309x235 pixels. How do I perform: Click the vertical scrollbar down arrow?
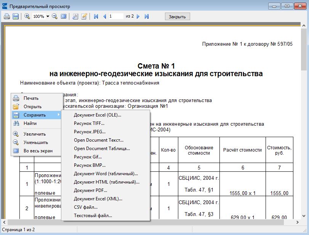click(304, 216)
